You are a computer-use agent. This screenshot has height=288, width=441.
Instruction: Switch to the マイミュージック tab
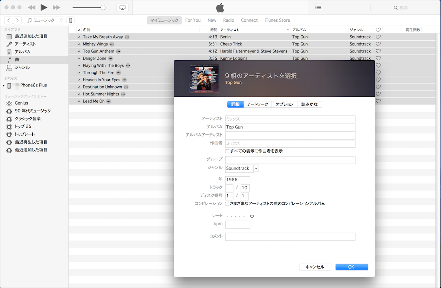[x=164, y=20]
